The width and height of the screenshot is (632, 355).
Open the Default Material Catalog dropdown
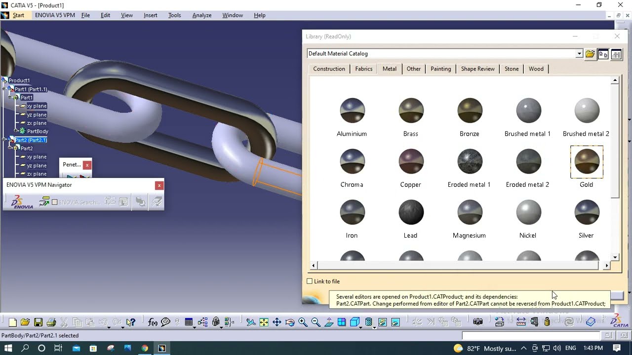[x=579, y=54]
